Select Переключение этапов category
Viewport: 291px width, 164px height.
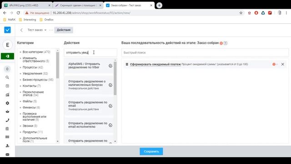33,93
